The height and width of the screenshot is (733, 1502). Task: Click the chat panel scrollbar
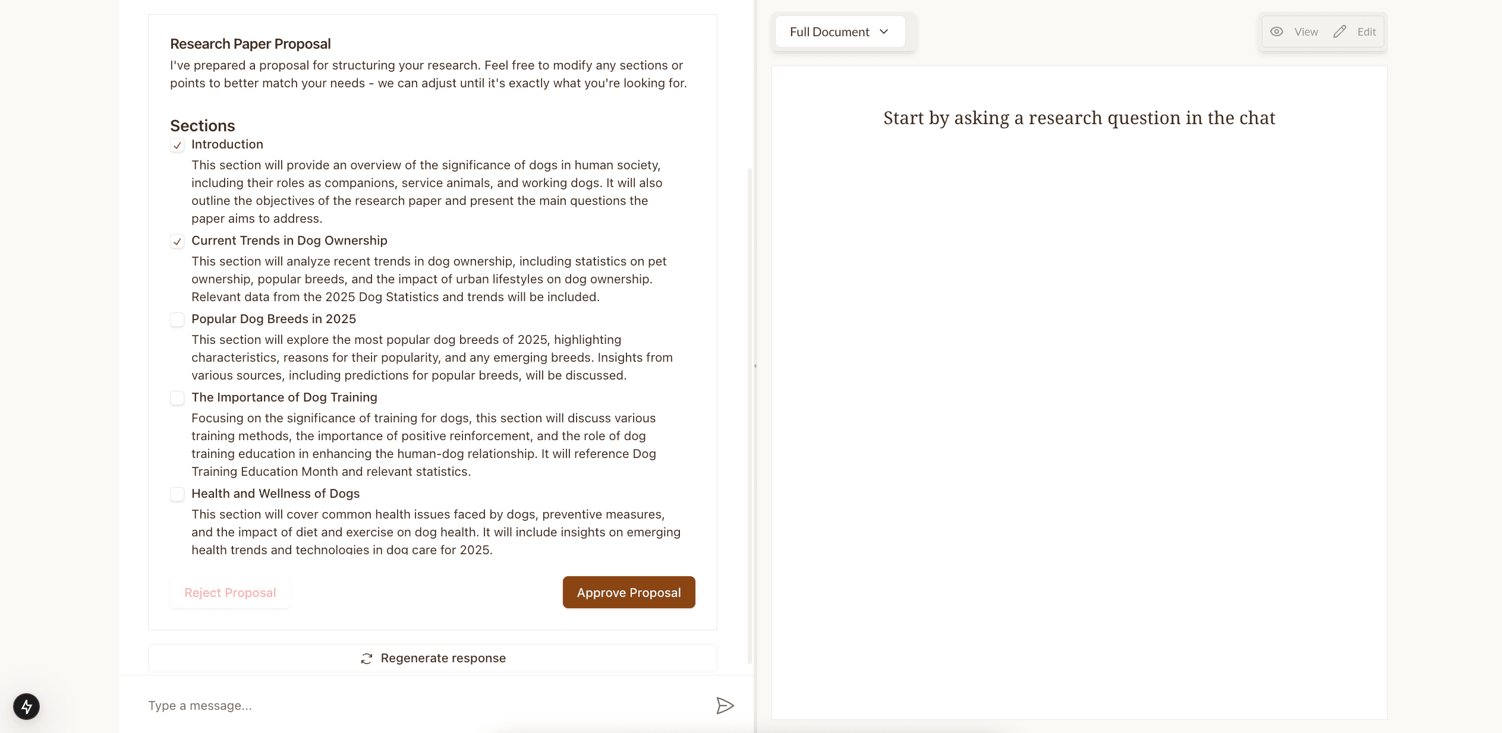[x=751, y=356]
